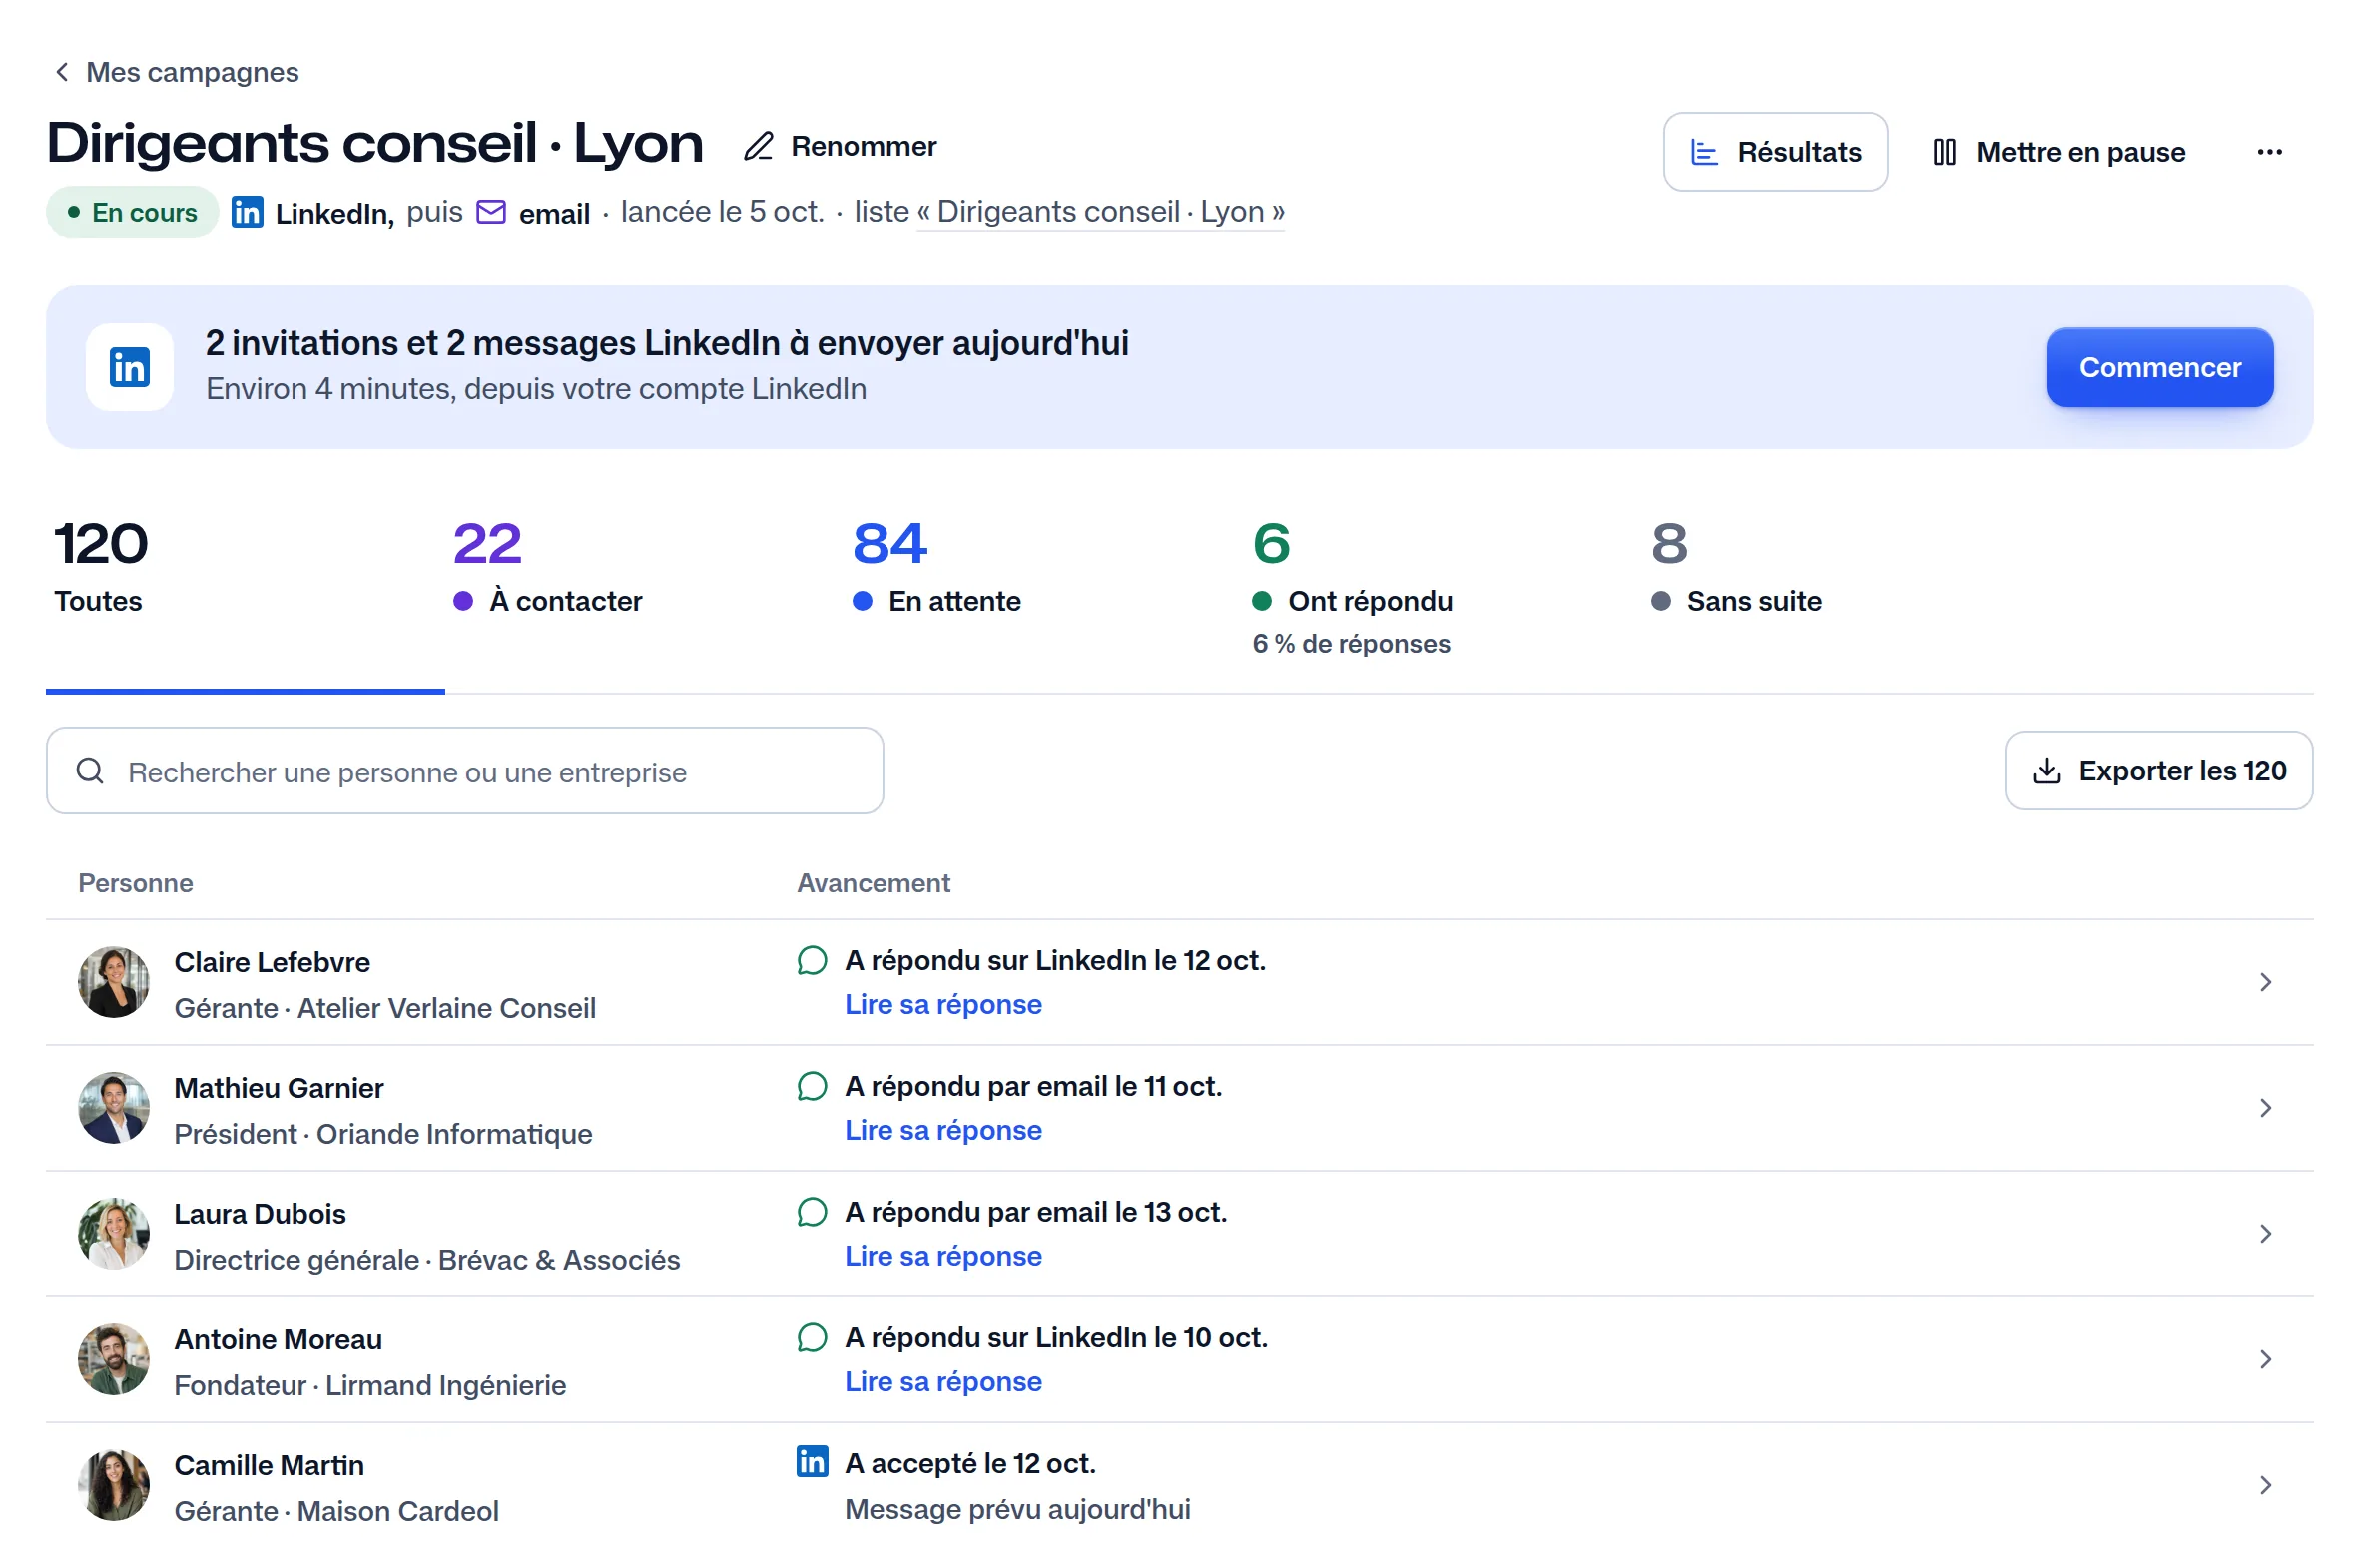
Task: Click the Renommer pencil icon
Action: click(759, 147)
